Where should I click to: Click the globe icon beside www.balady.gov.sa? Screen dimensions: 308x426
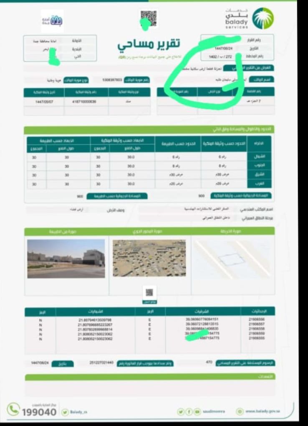pyautogui.click(x=240, y=411)
